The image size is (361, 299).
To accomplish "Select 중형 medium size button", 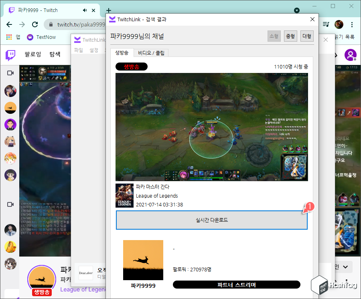I will 290,36.
